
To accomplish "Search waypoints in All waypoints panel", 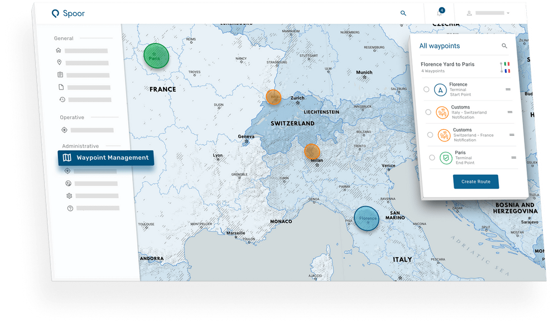I will coord(504,46).
